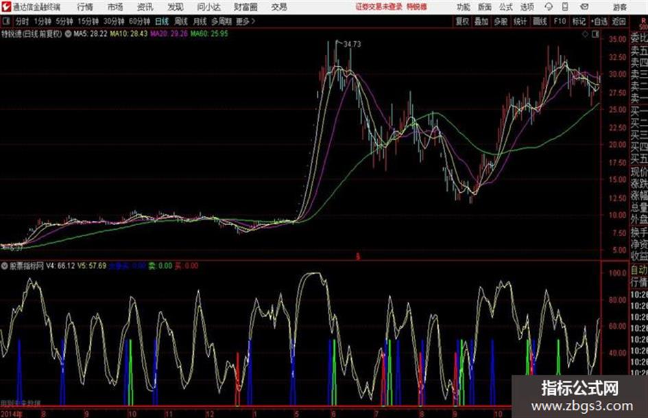Open the 问小达 menu
The height and width of the screenshot is (418, 648).
[208, 7]
